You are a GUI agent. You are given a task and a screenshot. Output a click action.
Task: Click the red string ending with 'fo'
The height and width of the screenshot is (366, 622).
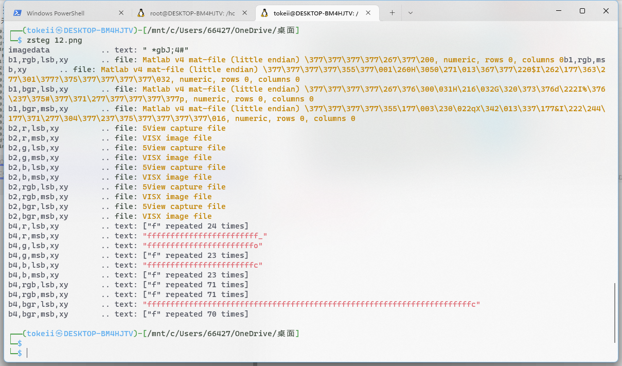(x=203, y=246)
